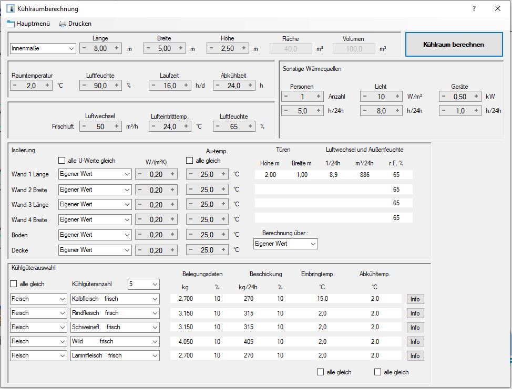Viewport: 512px width, 389px height.
Task: Open the Fleisch dropdown beside Kalbfleisch
Action: [x=38, y=299]
